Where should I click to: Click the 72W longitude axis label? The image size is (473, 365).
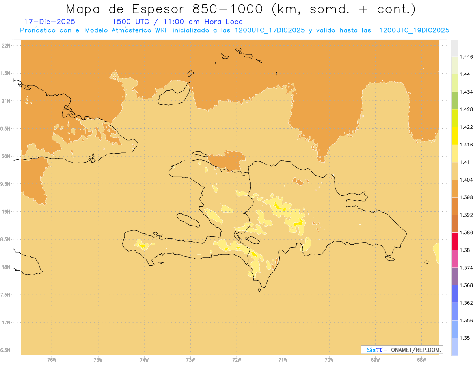[236, 360]
